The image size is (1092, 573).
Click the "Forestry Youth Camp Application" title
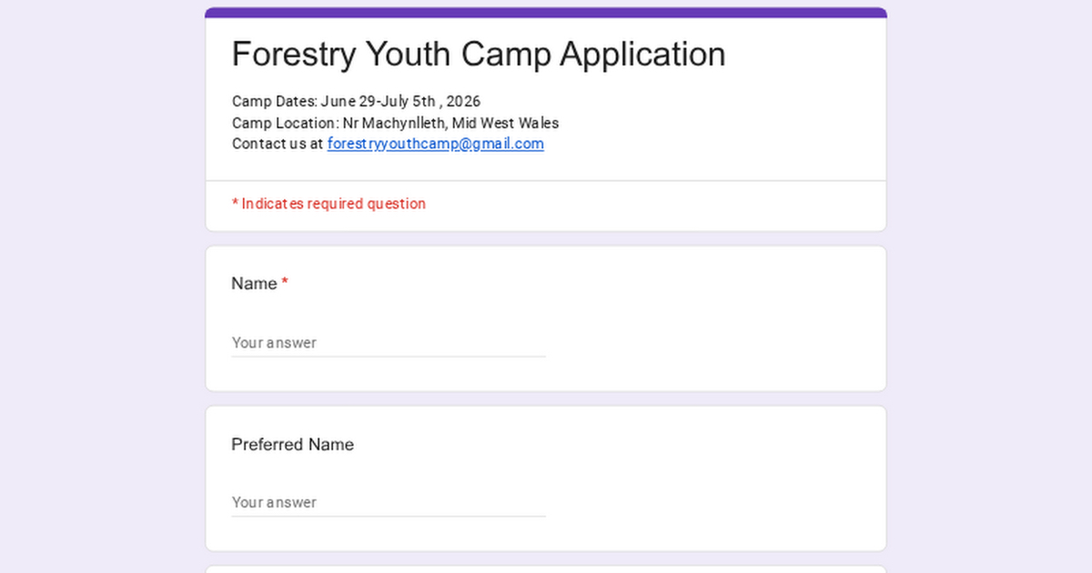pos(479,55)
